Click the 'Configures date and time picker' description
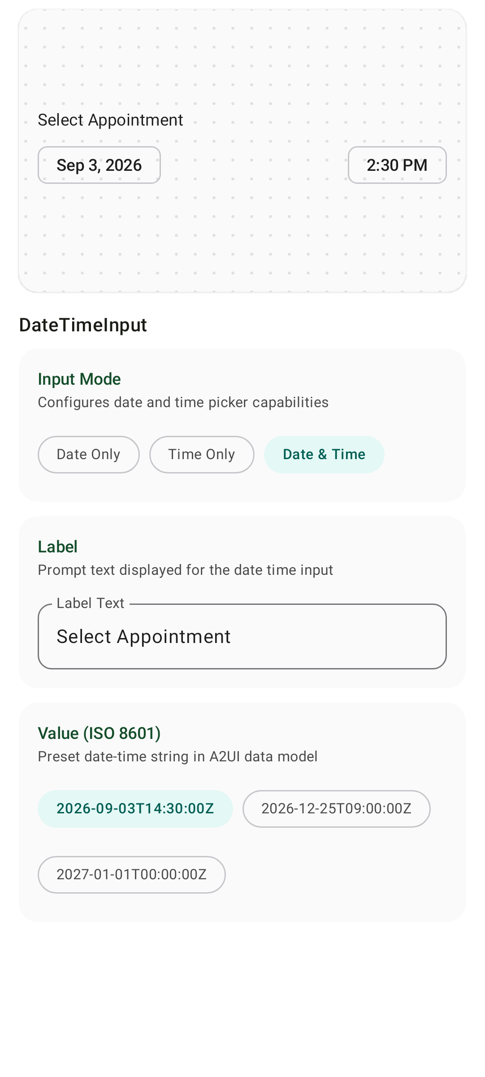485x1077 pixels. click(183, 403)
